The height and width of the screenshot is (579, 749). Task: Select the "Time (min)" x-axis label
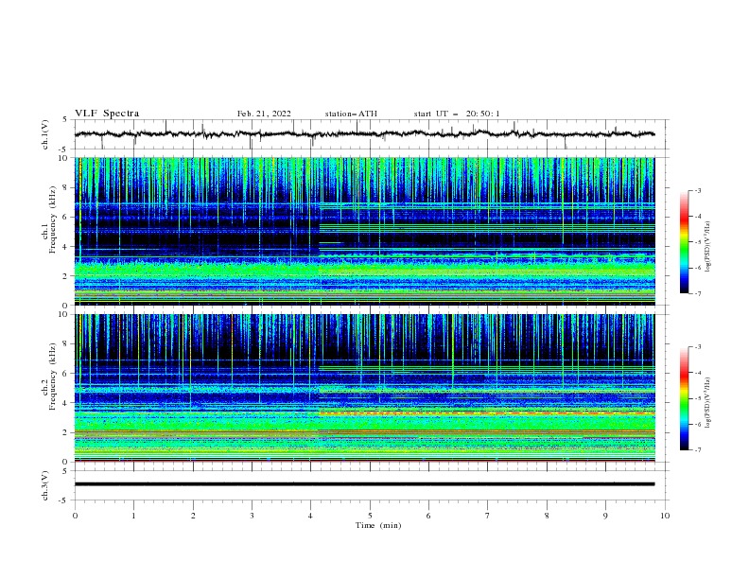tap(378, 525)
